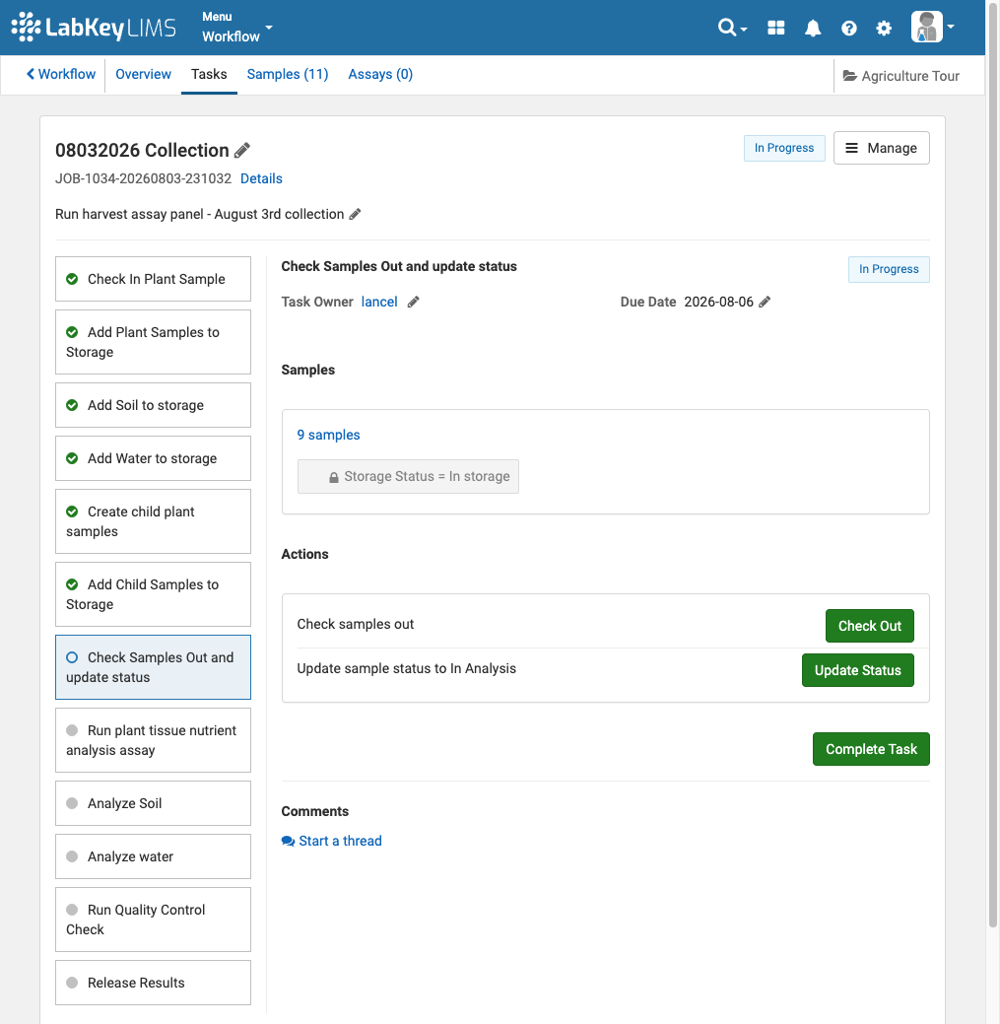The width and height of the screenshot is (1000, 1024).
Task: Open the administration gear icon
Action: click(x=884, y=28)
